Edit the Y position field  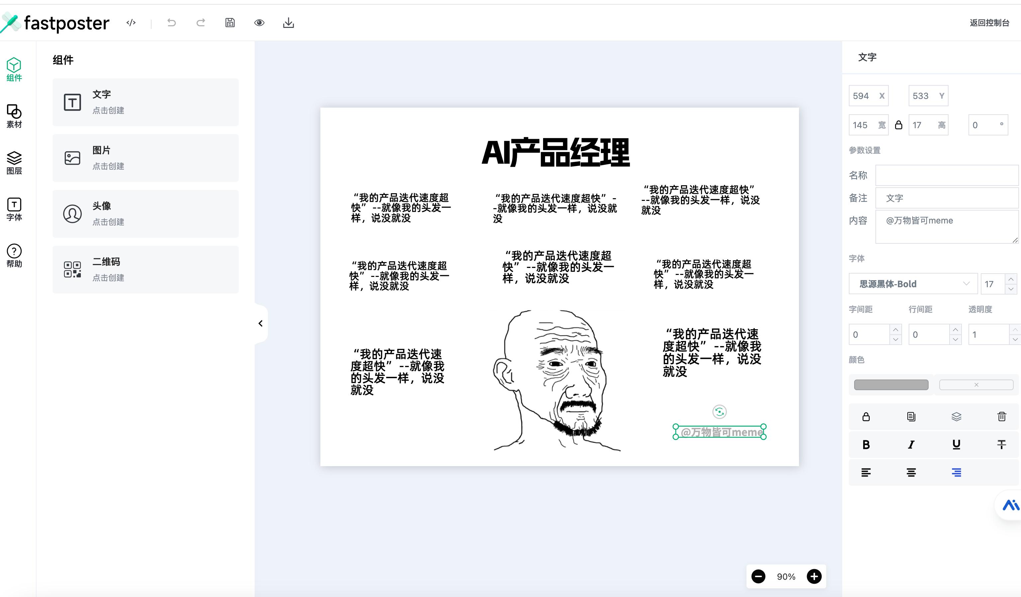click(928, 96)
